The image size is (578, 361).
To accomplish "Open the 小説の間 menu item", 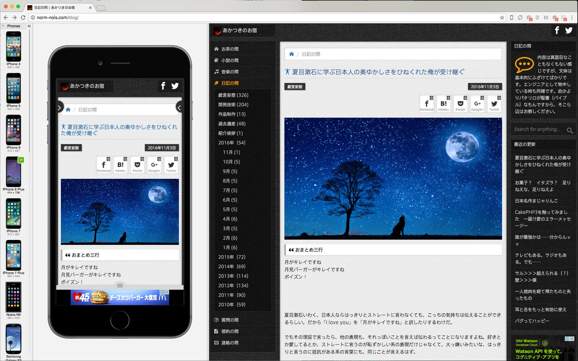I will 230,61.
